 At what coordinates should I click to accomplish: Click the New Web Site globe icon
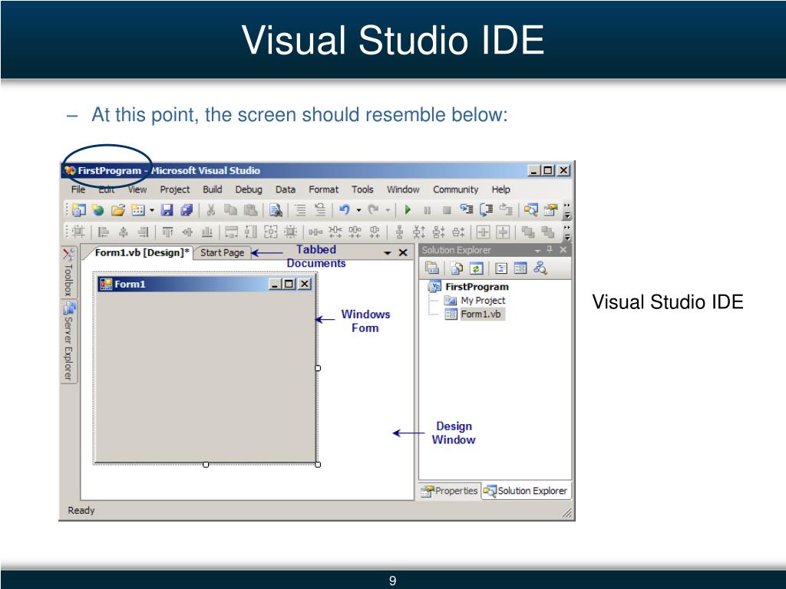point(98,210)
